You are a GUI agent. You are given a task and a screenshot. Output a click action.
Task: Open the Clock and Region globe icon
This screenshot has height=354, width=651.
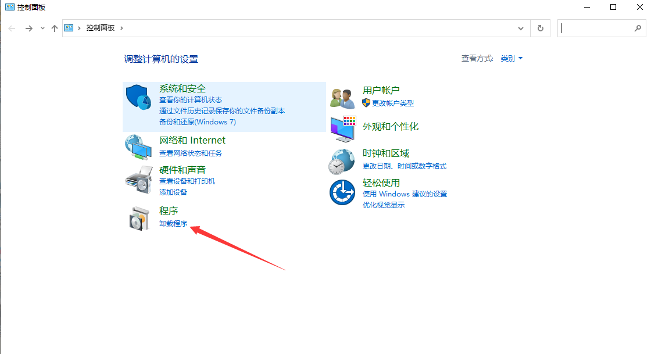(342, 162)
